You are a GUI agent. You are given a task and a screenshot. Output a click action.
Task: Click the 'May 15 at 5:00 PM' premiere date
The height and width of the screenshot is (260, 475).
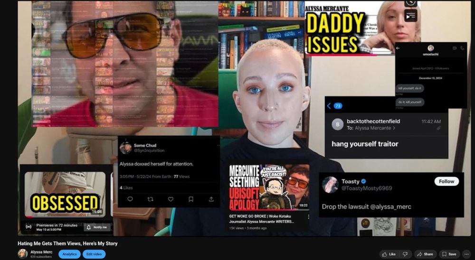pos(49,230)
